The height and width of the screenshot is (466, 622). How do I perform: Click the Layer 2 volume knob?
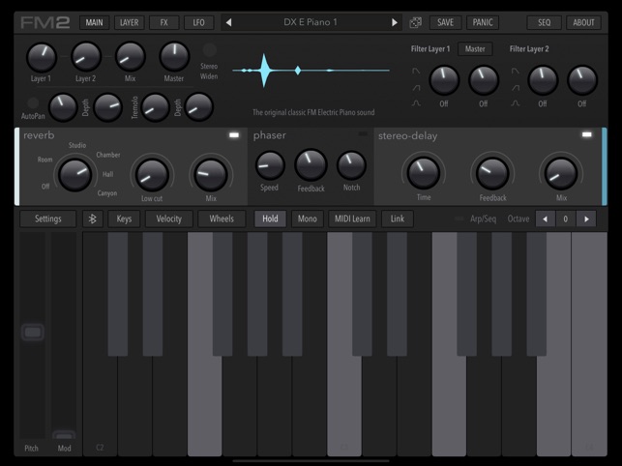click(86, 57)
